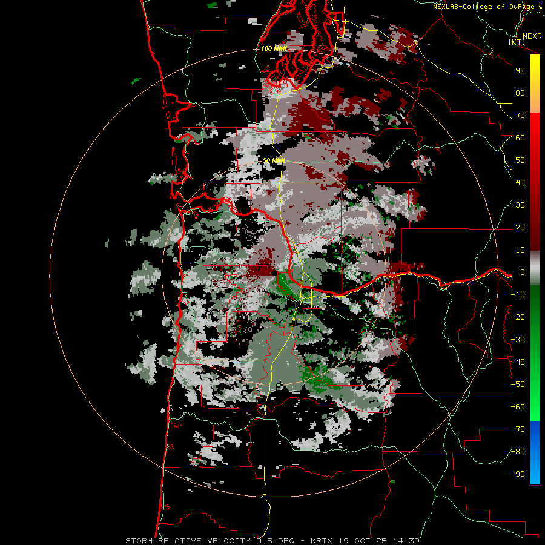Click the -40 value on velocity scale
The width and height of the screenshot is (545, 545).
(518, 362)
